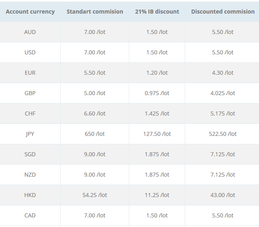Click the HKD discount 11.25 /lot cell
This screenshot has width=259, height=227.
[x=157, y=195]
